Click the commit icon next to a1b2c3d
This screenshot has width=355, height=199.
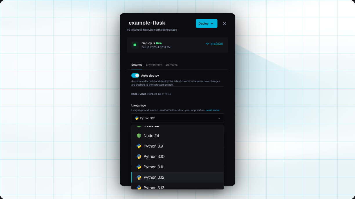point(207,44)
